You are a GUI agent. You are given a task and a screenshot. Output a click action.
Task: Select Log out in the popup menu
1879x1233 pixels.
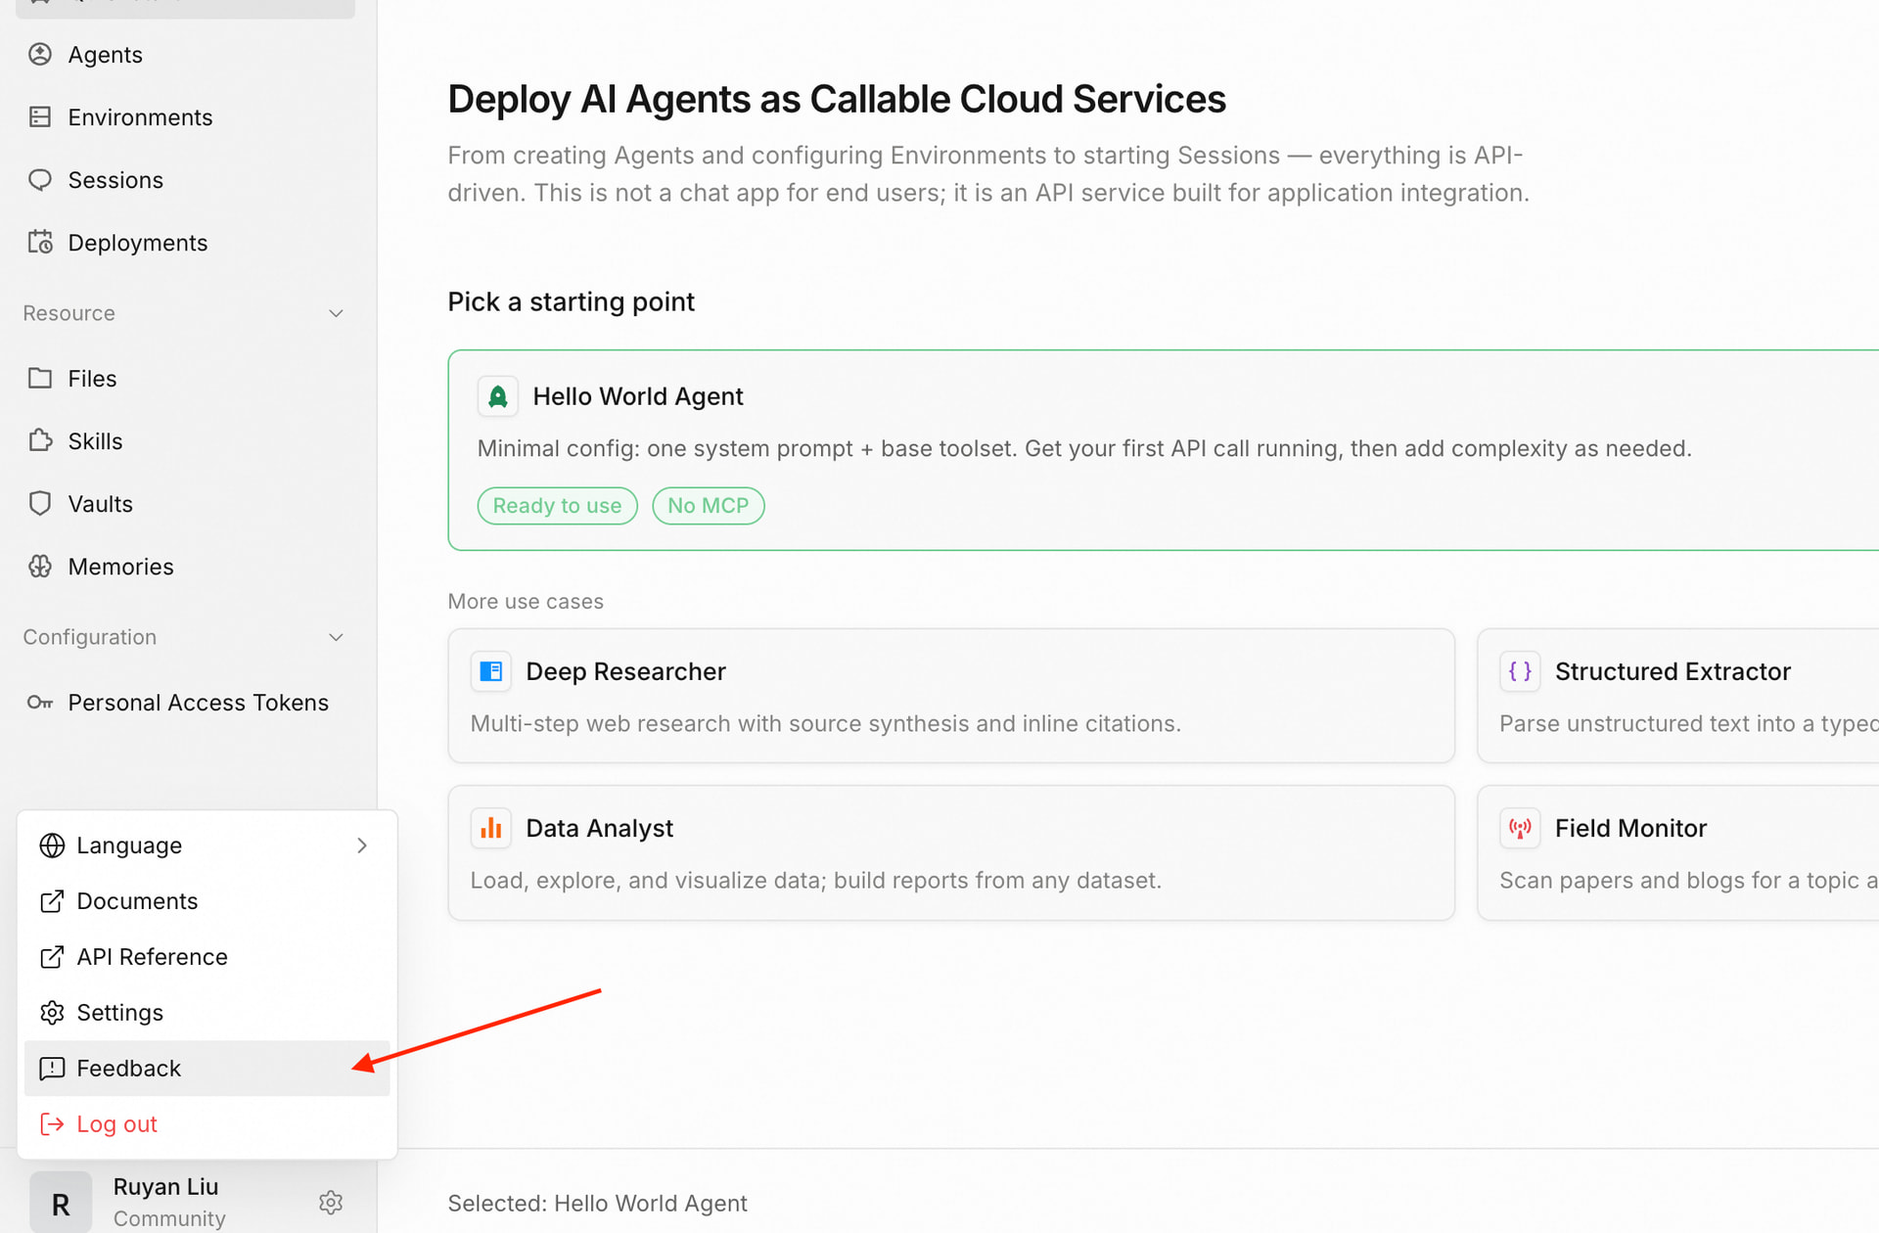[x=207, y=1124]
